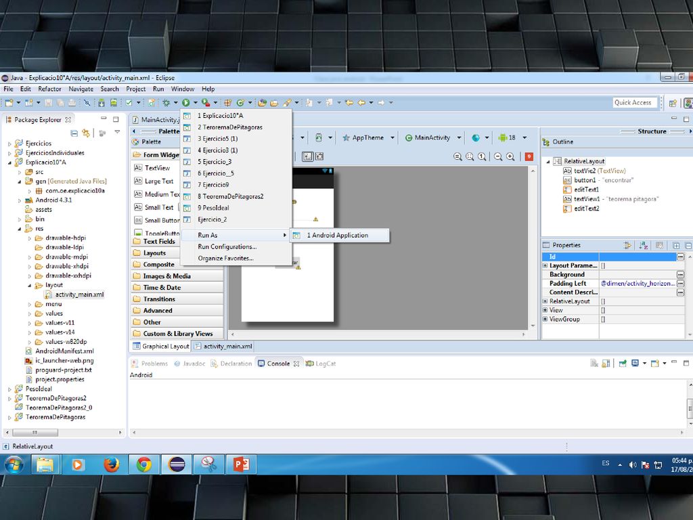
Task: Toggle the emulate real size layout icon
Action: (457, 156)
